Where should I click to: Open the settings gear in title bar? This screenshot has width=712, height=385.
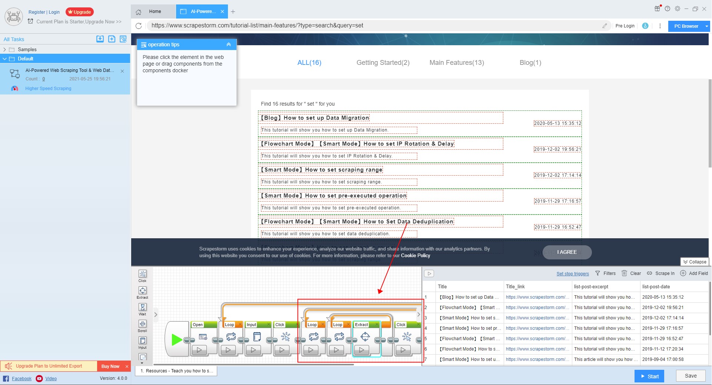678,9
